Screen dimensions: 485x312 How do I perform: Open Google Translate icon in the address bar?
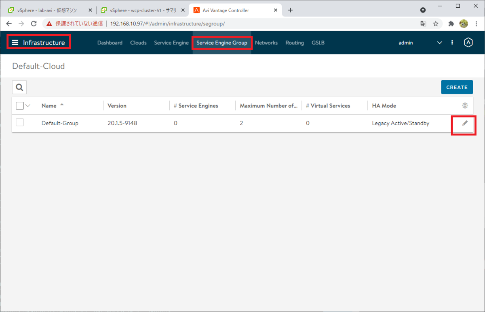tap(423, 24)
